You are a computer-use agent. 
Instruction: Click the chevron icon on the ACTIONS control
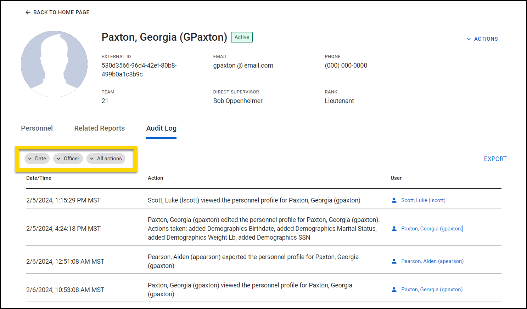click(469, 39)
